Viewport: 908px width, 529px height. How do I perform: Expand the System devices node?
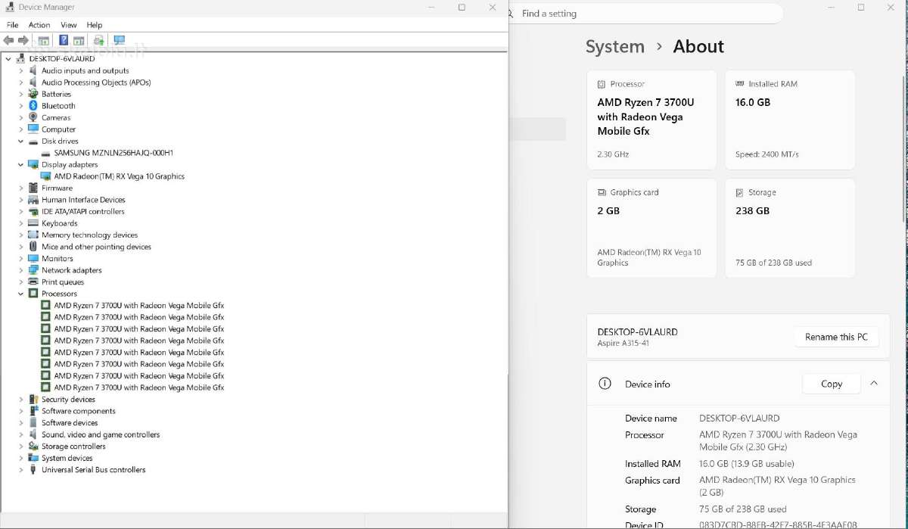tap(21, 458)
